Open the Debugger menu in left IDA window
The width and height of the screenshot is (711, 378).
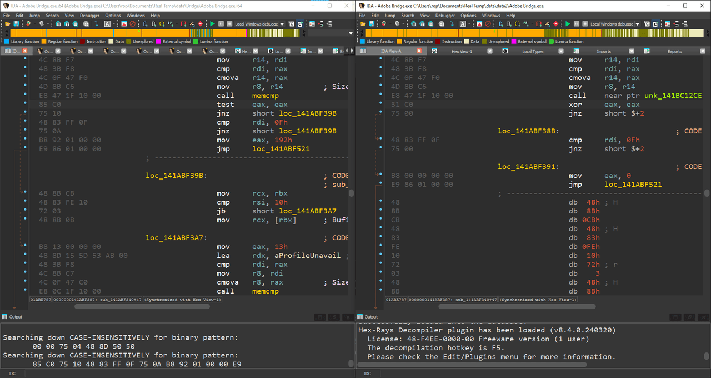pos(89,16)
